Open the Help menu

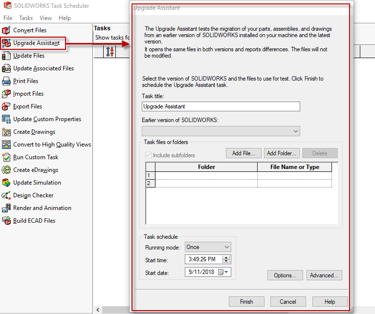65,18
